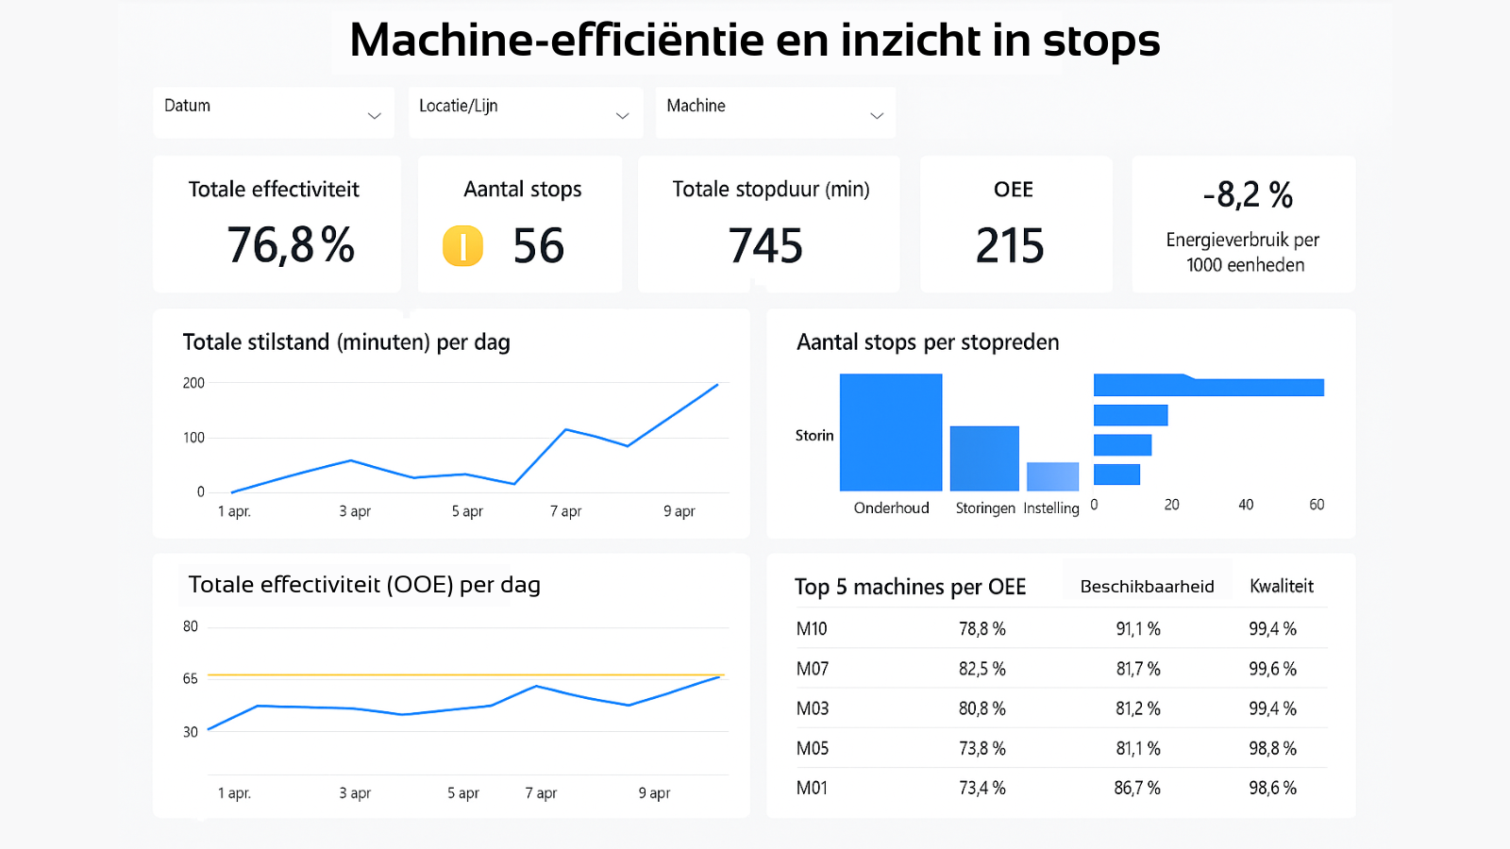Select the Totale effectiviteit card value 76,8 %
The image size is (1510, 849).
[291, 245]
